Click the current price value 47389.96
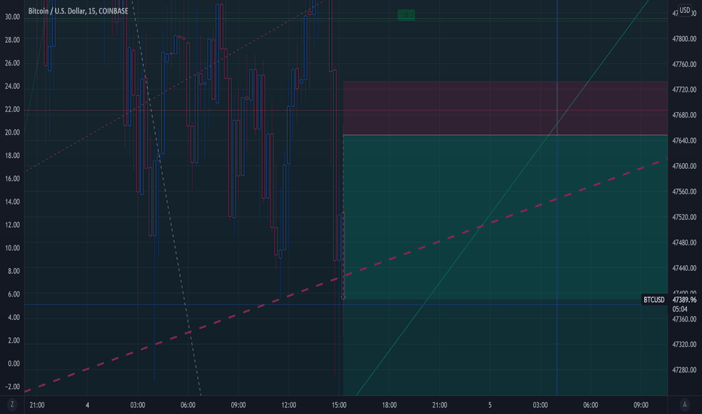This screenshot has width=702, height=414. tap(684, 300)
